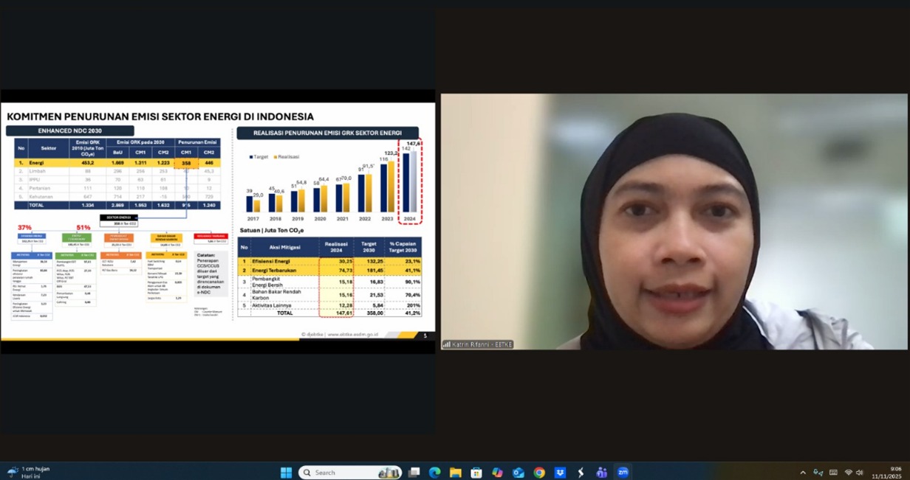
Task: Click the touch keyboard tray icon
Action: tap(833, 473)
